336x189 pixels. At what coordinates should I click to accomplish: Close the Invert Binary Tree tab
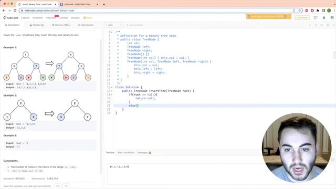tap(55, 4)
